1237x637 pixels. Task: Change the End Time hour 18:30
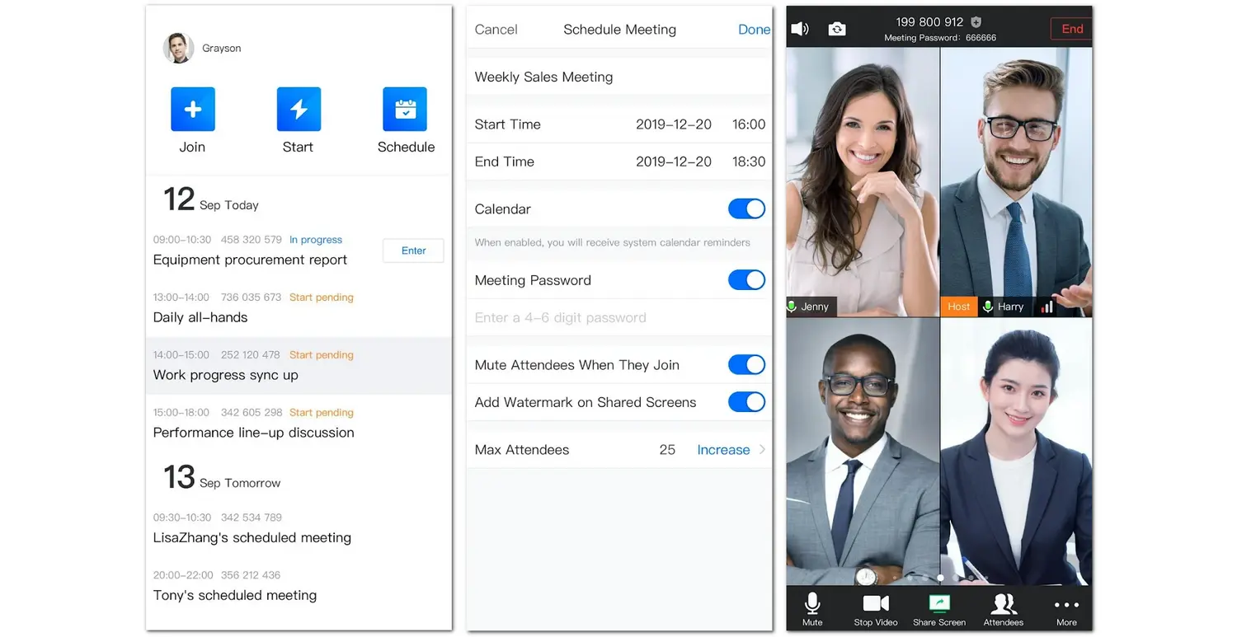[749, 162]
